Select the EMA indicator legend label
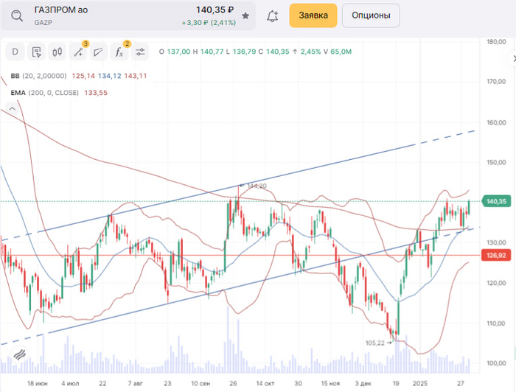This screenshot has width=516, height=392. click(18, 93)
